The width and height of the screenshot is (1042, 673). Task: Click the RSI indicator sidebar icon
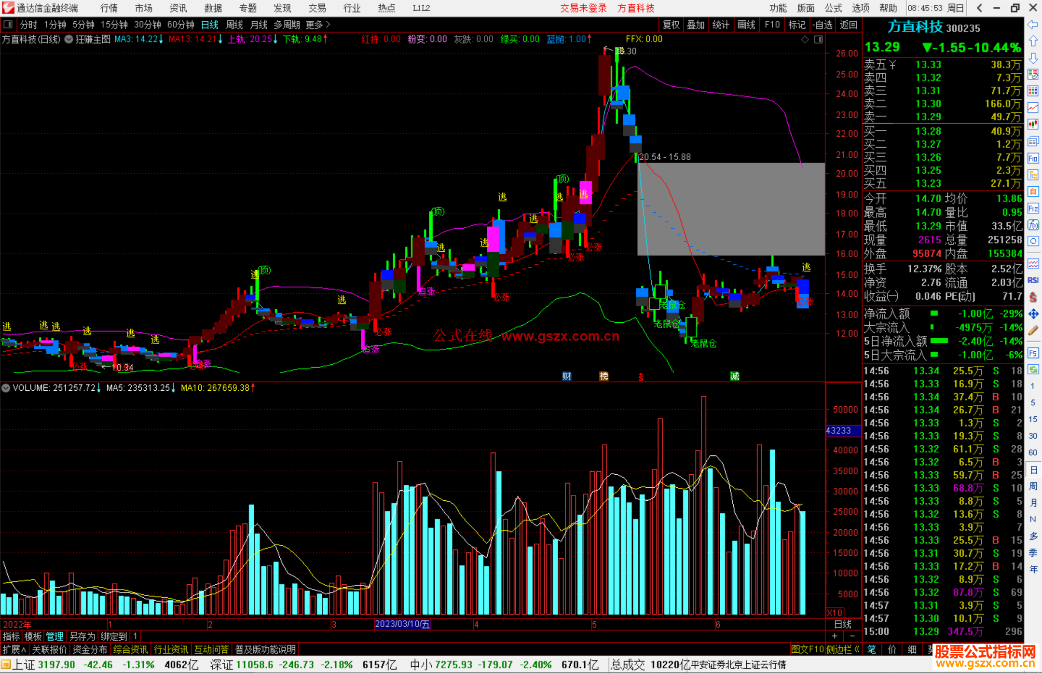click(x=1033, y=280)
